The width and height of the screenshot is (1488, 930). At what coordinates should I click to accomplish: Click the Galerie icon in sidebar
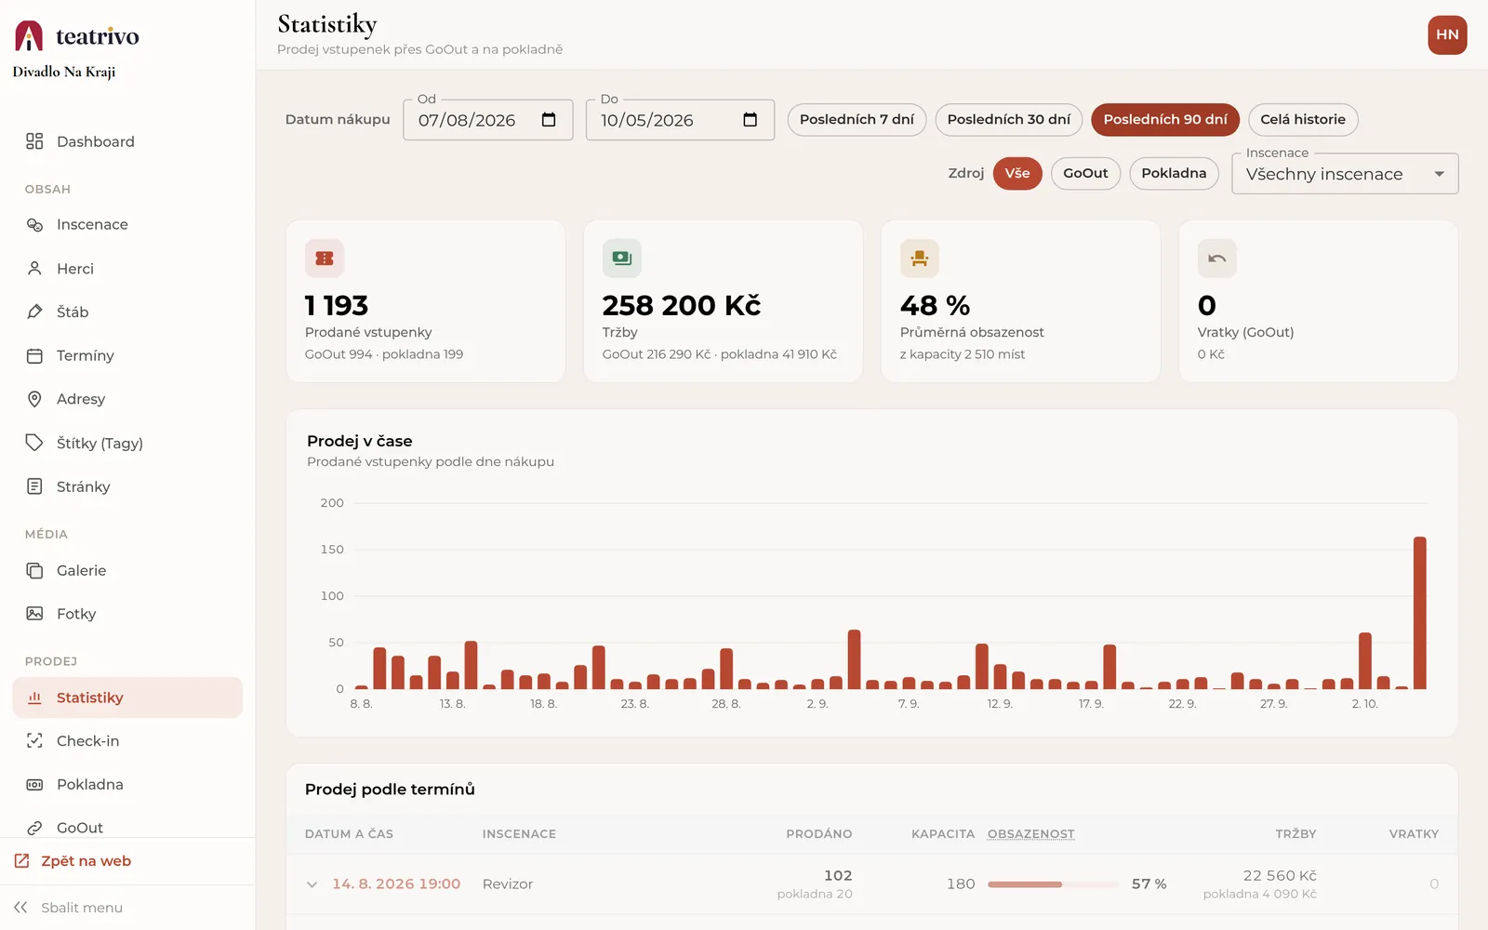pos(34,570)
